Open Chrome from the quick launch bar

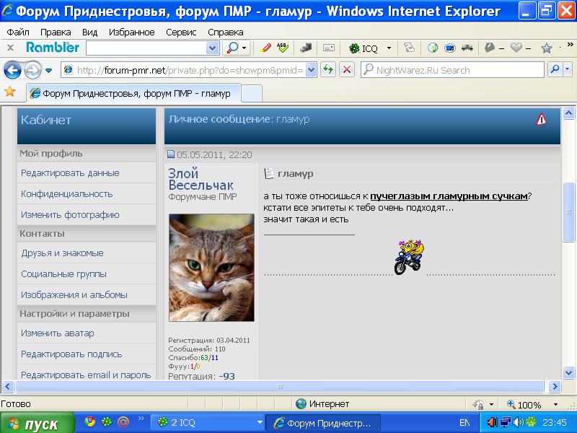point(90,422)
